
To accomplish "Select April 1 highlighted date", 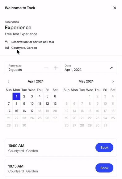I will click(x=16, y=96).
